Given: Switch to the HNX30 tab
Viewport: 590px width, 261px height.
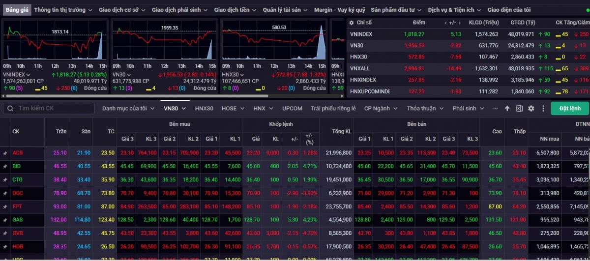Looking at the screenshot, I should click(204, 108).
